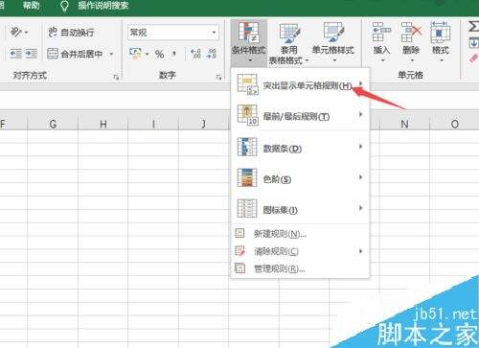Click the Format cells (格式) icon
Image resolution: width=479 pixels, height=348 pixels.
click(441, 33)
